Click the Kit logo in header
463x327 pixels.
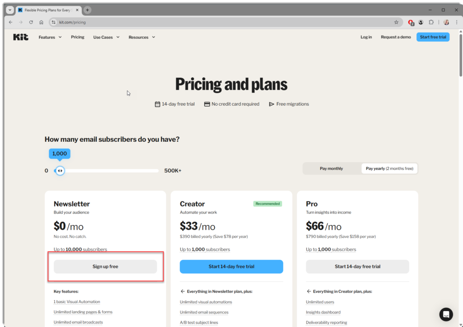21,37
